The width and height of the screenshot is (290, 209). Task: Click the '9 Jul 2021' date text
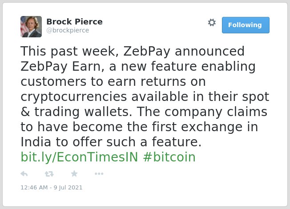click(68, 188)
